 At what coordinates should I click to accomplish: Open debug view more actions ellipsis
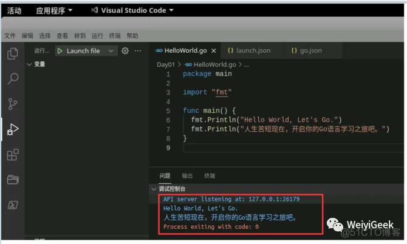(138, 50)
